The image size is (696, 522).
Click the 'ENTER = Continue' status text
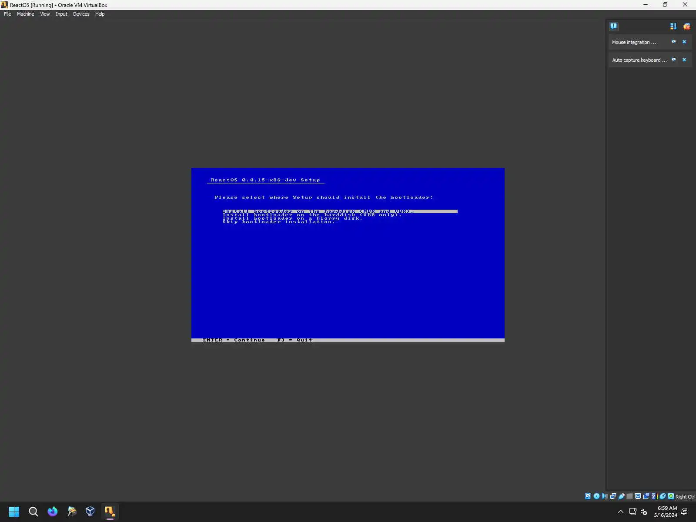point(234,340)
